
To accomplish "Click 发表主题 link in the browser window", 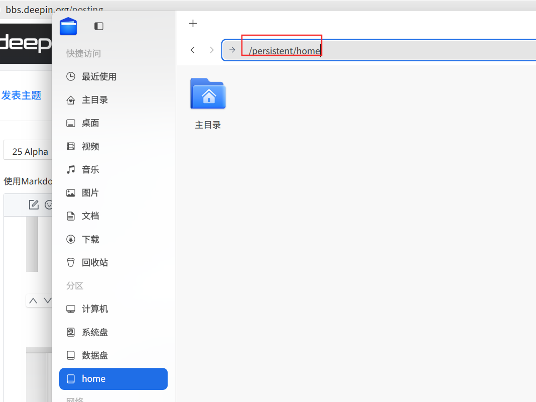I will tap(21, 95).
